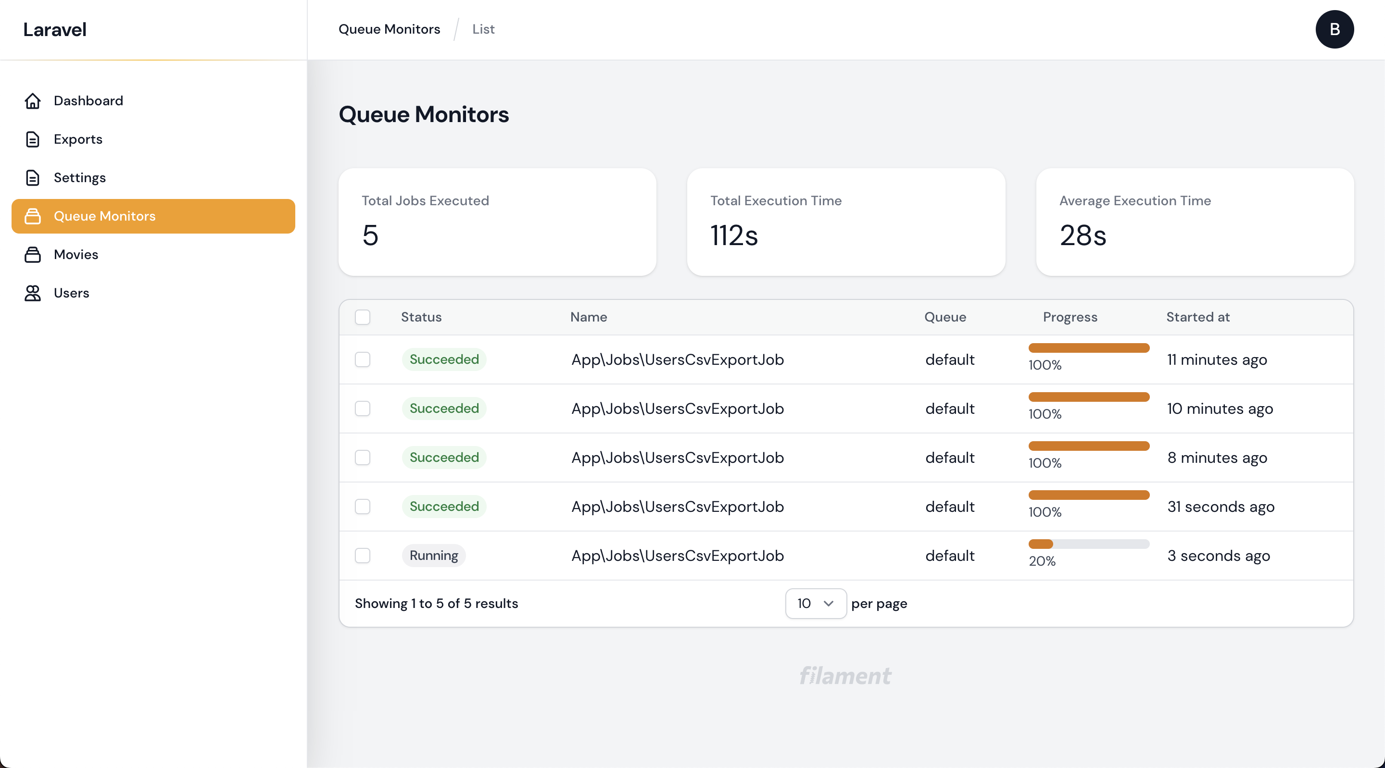Screen dimensions: 1385x768
Task: Click the List breadcrumb entry
Action: click(x=482, y=29)
